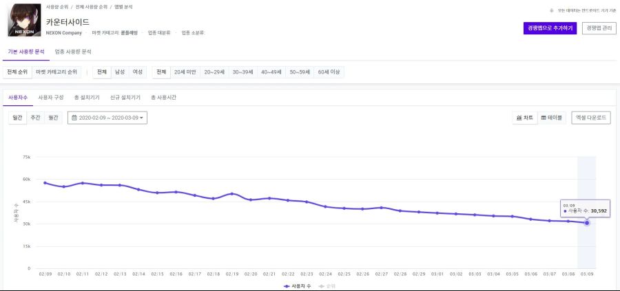Select the 전체 순위 ranking toggle
Screen dimensions: 620x291
point(17,72)
